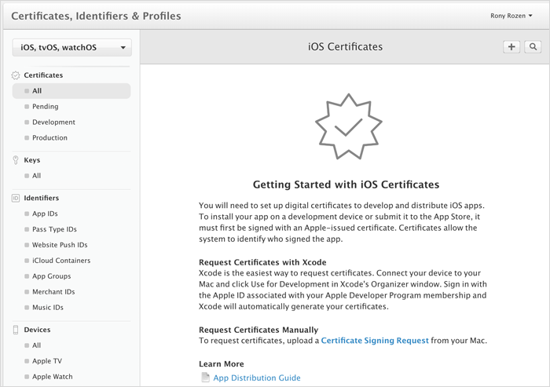The width and height of the screenshot is (550, 387).
Task: Click the Devices section heading
Action: pyautogui.click(x=37, y=330)
